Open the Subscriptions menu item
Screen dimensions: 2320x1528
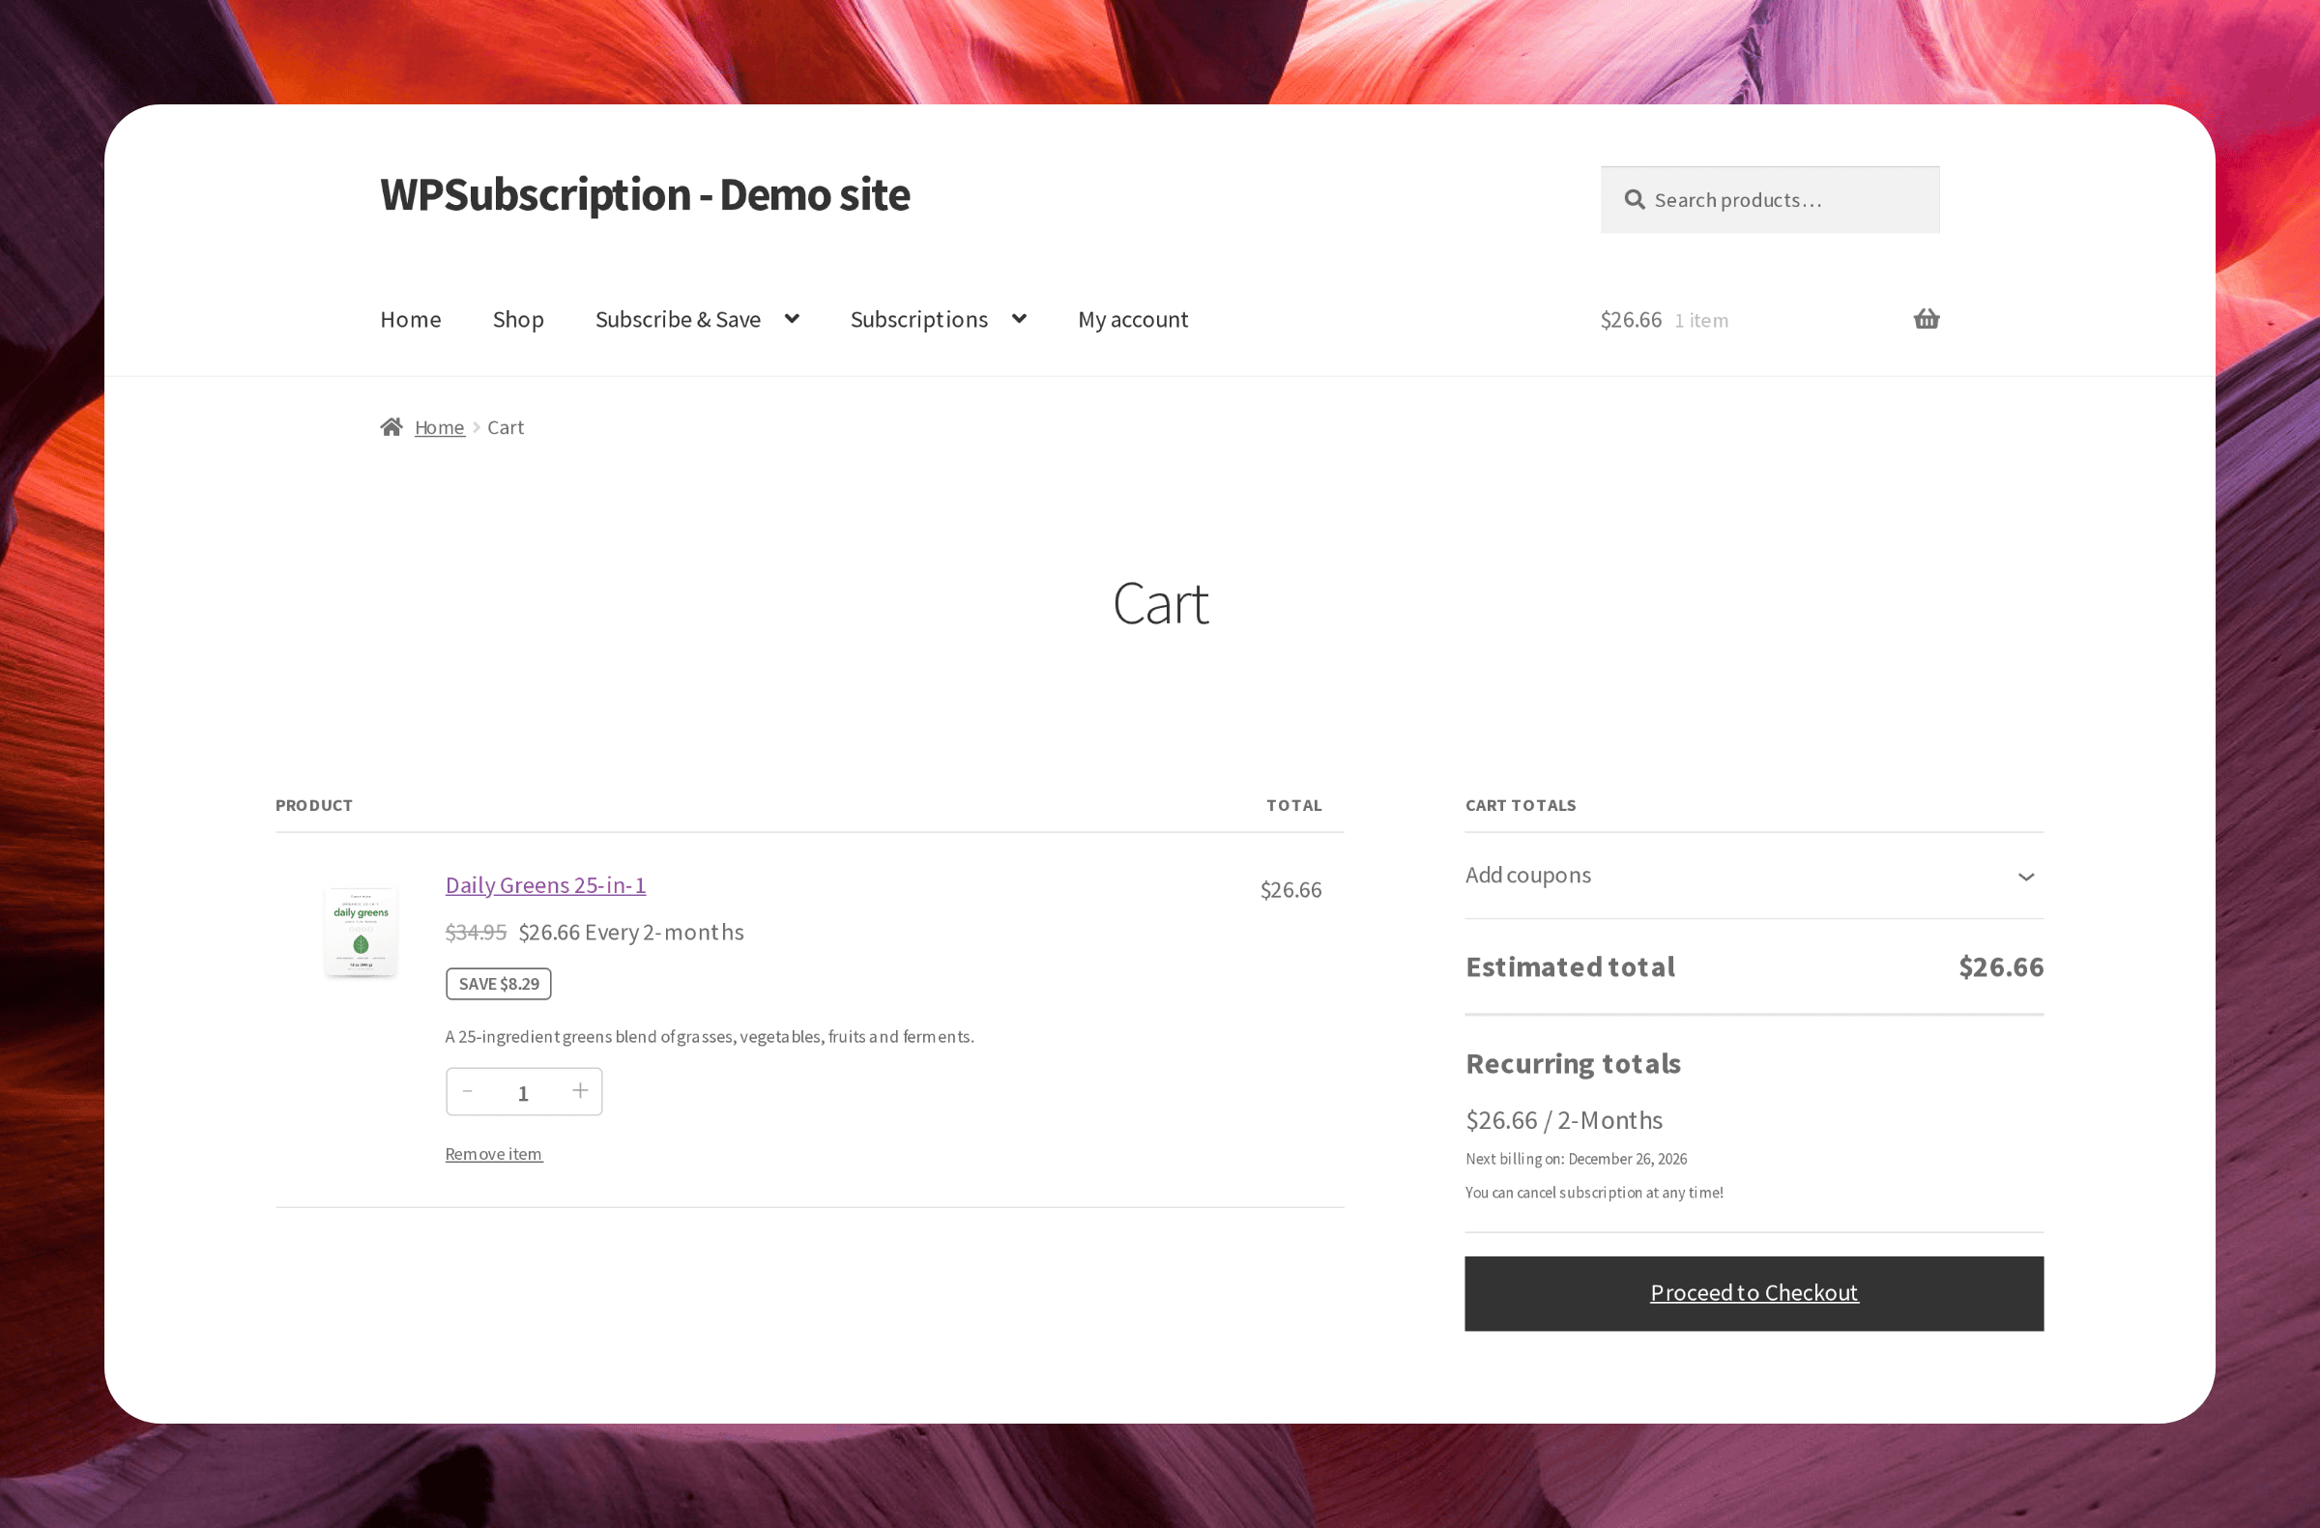point(918,320)
